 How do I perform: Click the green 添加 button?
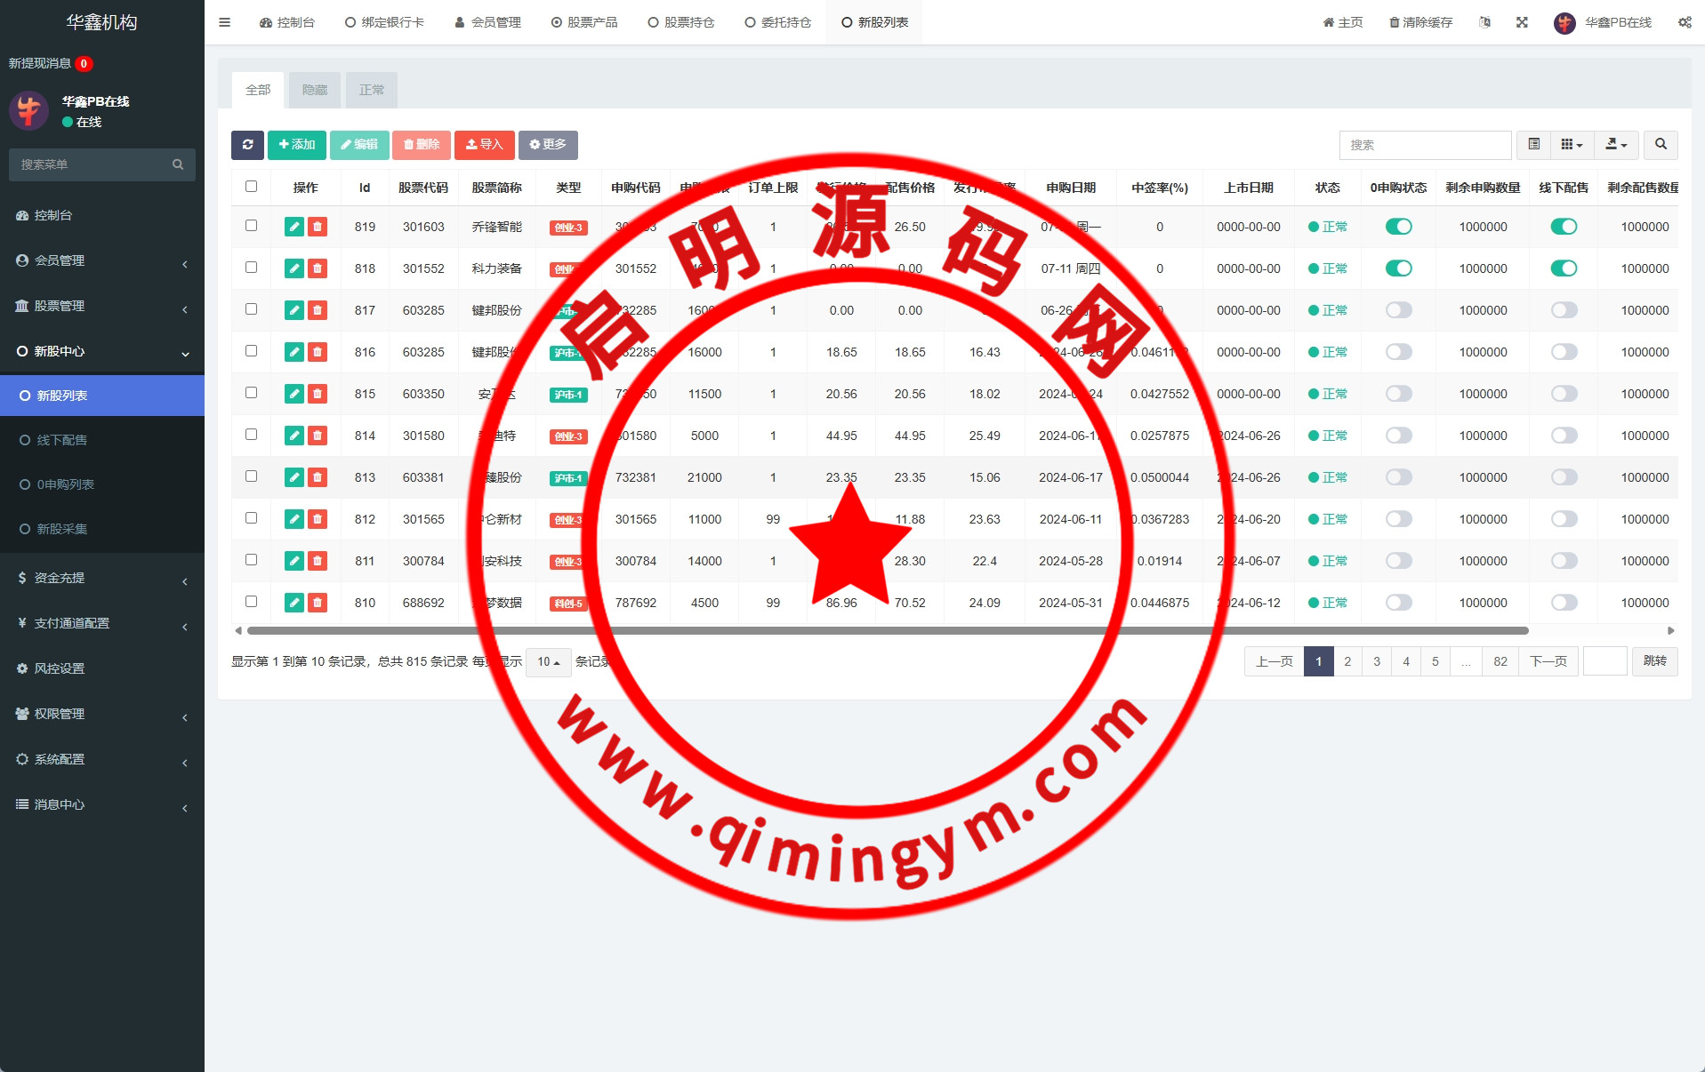click(296, 145)
